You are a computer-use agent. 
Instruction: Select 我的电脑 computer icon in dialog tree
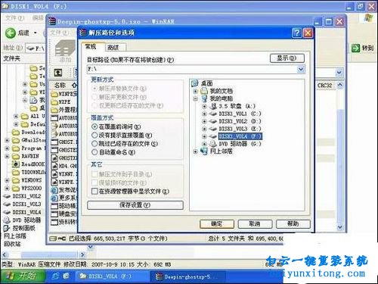pos(203,98)
